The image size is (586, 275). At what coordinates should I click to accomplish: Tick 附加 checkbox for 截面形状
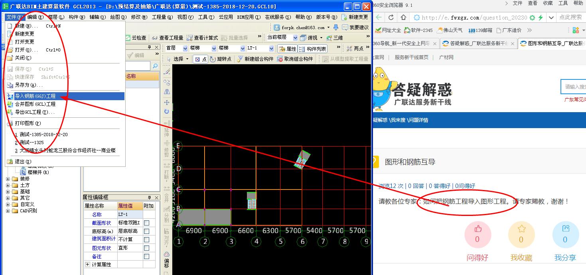[x=147, y=223]
